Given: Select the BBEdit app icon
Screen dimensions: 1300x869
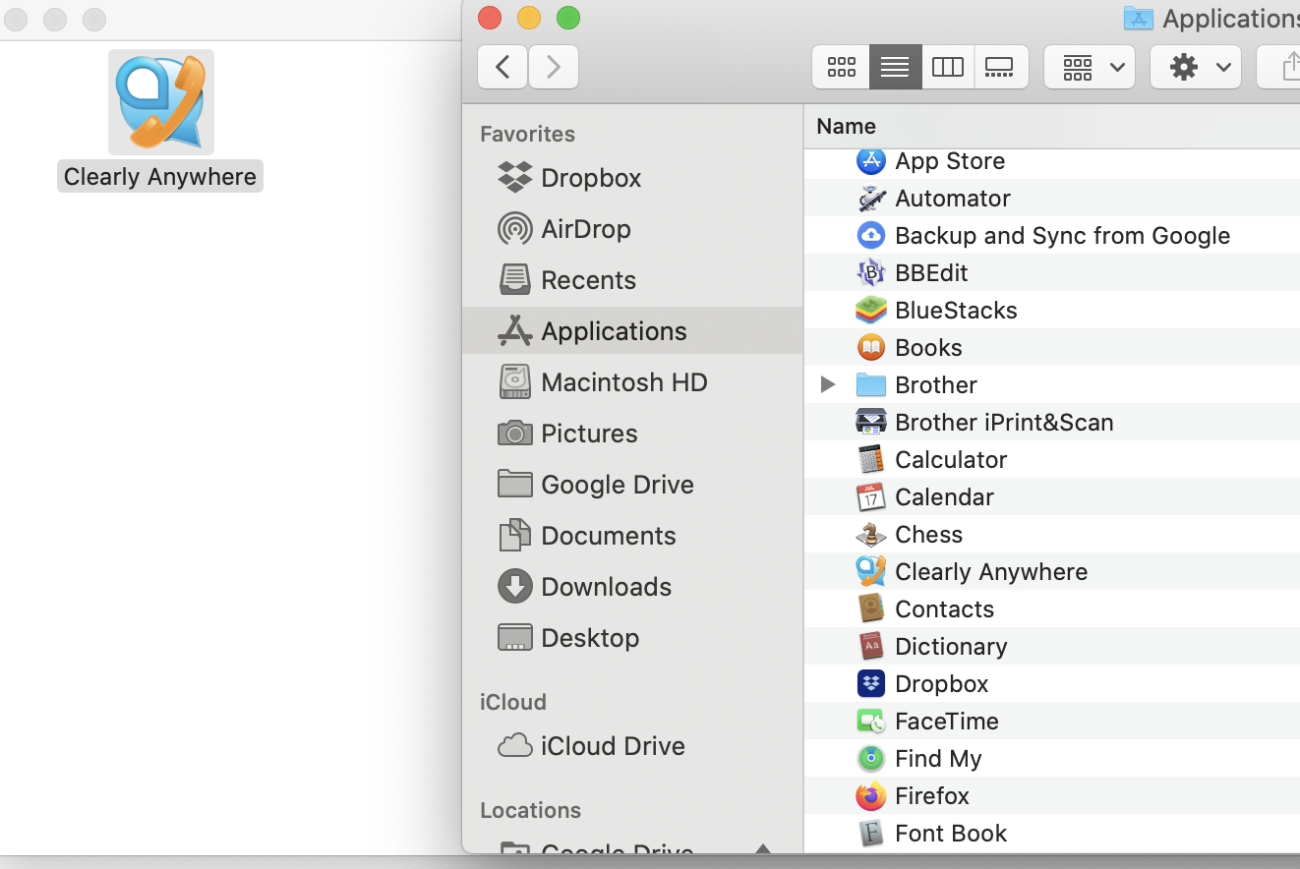Looking at the screenshot, I should pyautogui.click(x=871, y=272).
